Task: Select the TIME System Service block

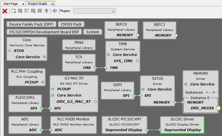Action: pos(123,56)
